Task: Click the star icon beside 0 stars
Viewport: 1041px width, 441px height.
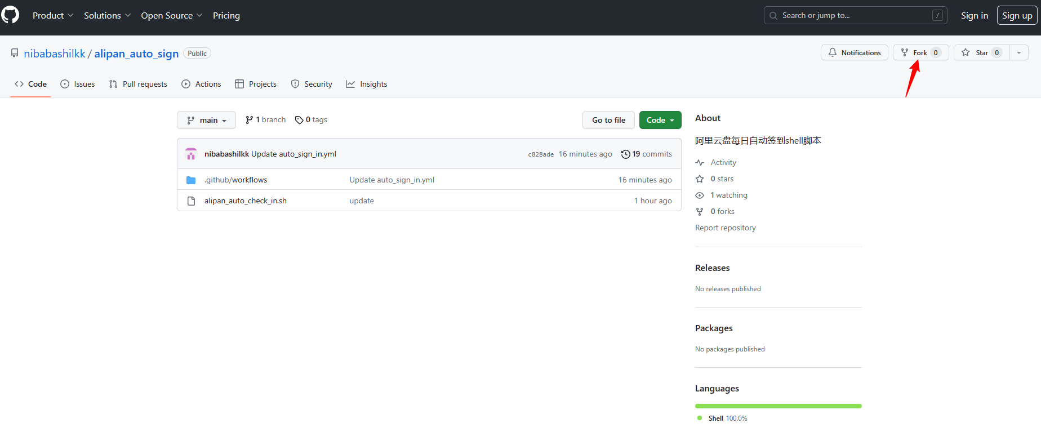Action: [700, 179]
